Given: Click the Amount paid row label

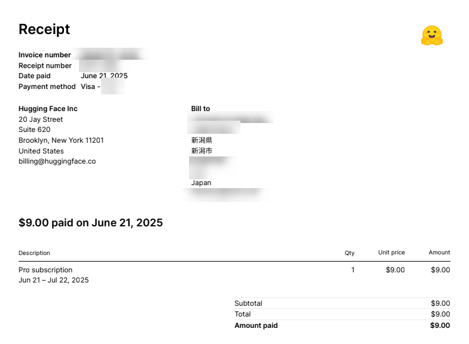Looking at the screenshot, I should [256, 325].
